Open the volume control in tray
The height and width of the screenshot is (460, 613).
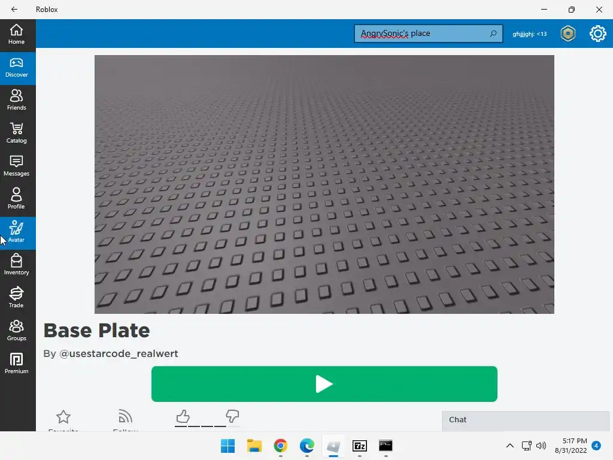[x=541, y=446]
